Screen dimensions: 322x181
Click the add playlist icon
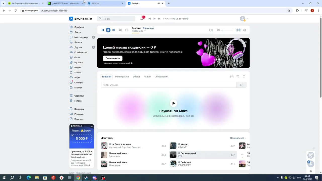[238, 76]
